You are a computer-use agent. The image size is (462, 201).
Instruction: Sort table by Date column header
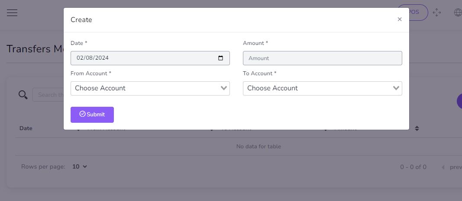[x=26, y=128]
